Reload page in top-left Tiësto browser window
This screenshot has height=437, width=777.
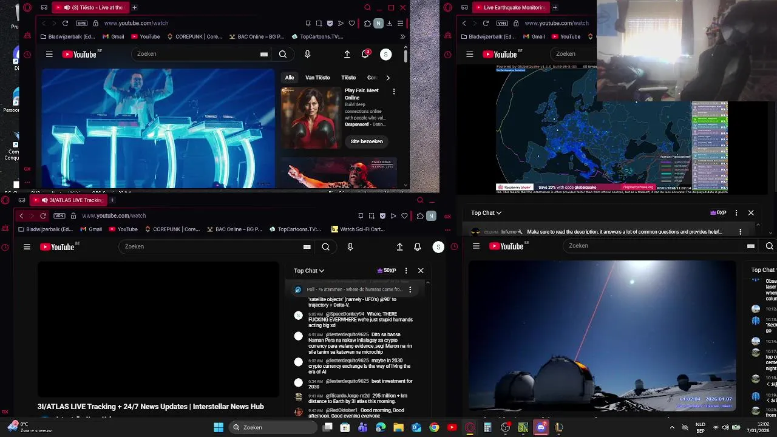(x=65, y=23)
